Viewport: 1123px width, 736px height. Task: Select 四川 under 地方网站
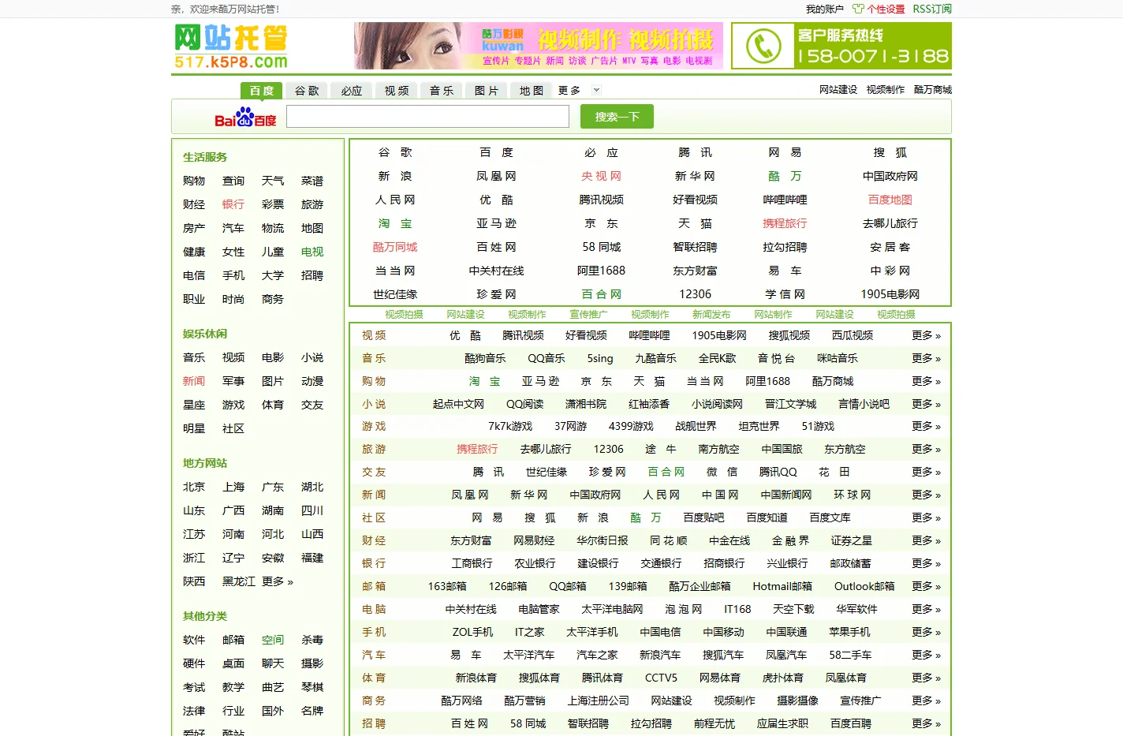click(x=312, y=510)
